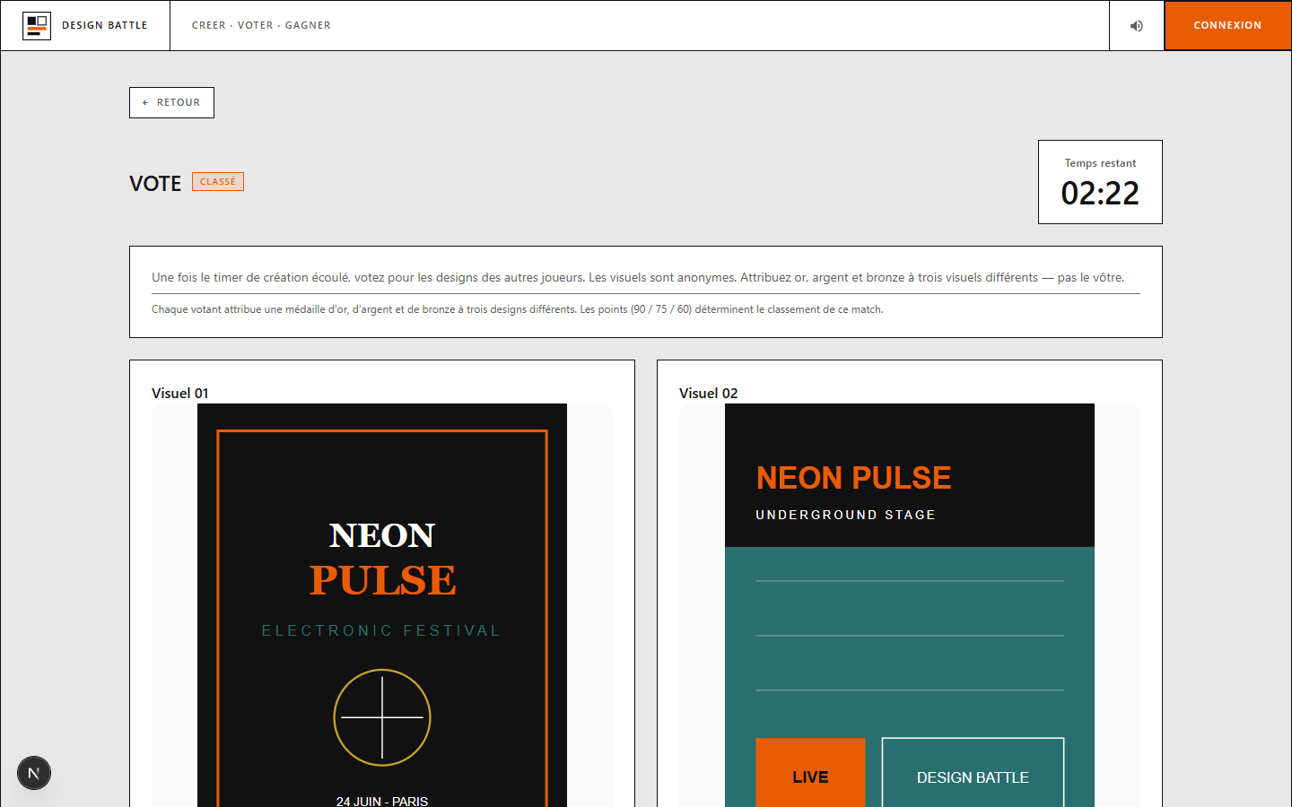Click the 'CREER · VOTER · GAGNER' tagline
The width and height of the screenshot is (1292, 807).
[261, 25]
